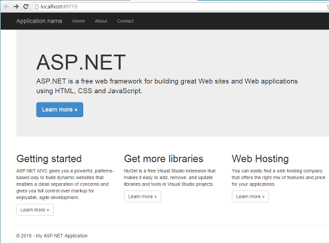
Task: Click the NuGet extension description paragraph
Action: click(169, 178)
